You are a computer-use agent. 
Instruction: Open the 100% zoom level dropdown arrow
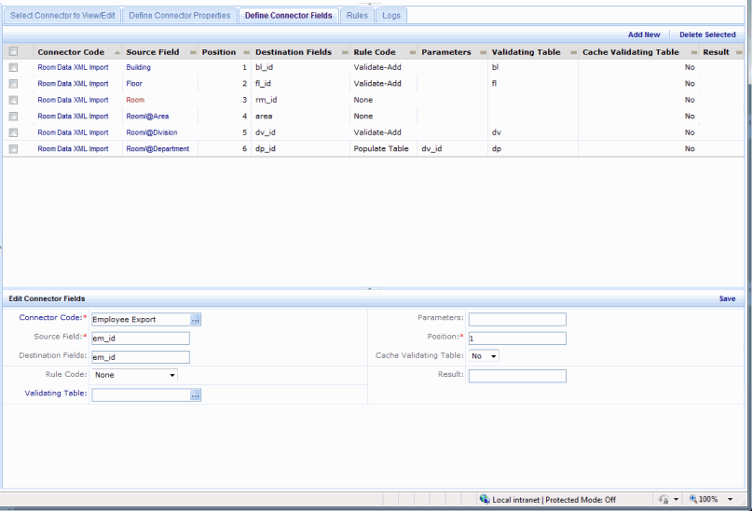pos(730,500)
